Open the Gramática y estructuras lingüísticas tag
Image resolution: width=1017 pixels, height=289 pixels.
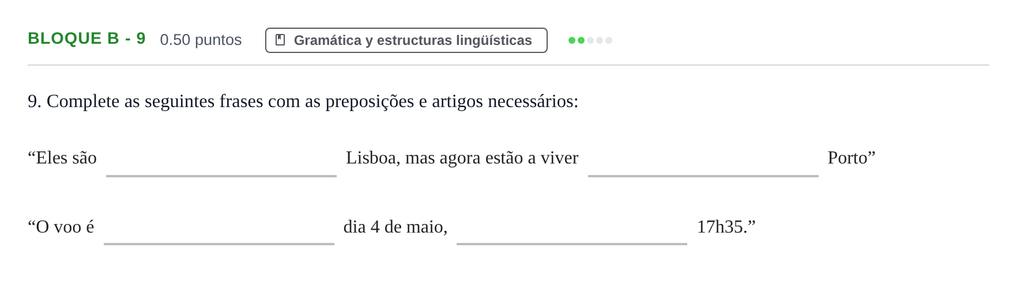click(x=406, y=40)
